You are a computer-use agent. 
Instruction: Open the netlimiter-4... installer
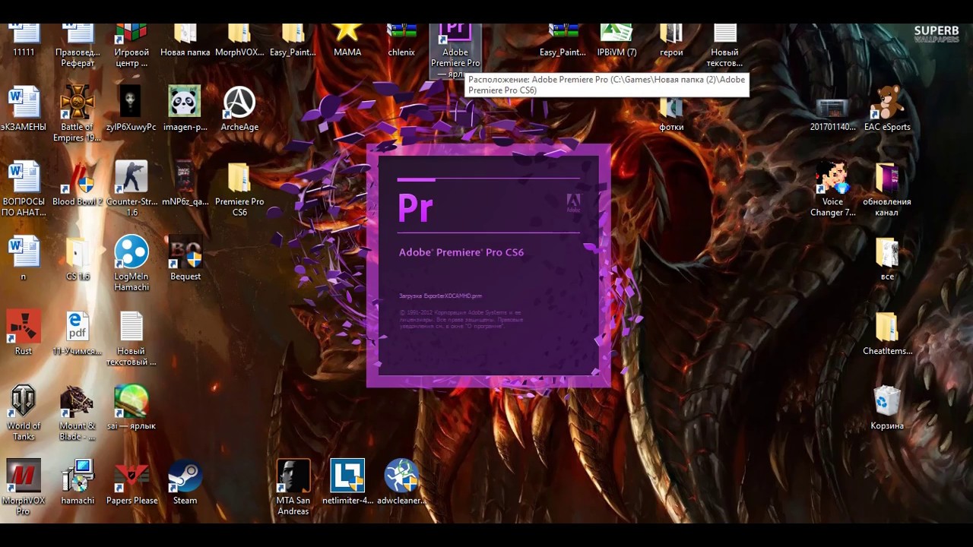coord(347,481)
